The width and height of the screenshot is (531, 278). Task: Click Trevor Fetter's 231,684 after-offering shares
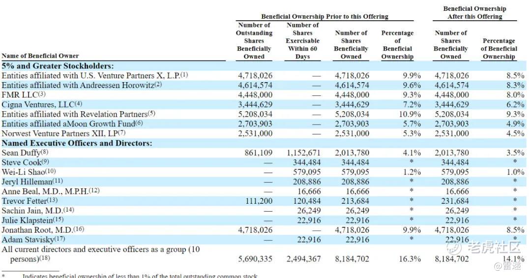click(x=455, y=201)
